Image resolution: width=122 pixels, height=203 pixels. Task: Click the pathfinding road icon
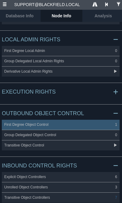click(95, 4)
